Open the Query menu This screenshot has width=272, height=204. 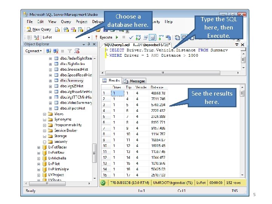pyautogui.click(x=66, y=22)
